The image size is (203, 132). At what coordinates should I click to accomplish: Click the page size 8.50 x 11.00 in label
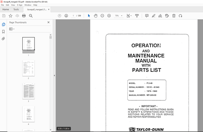coord(64,129)
